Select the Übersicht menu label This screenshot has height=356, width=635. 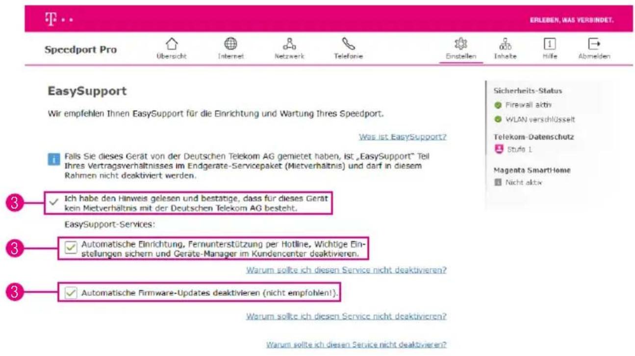click(x=171, y=57)
